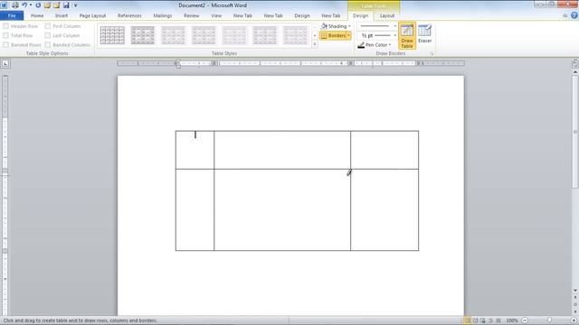
Task: Click the vertical scrollbar down arrow
Action: point(575,291)
